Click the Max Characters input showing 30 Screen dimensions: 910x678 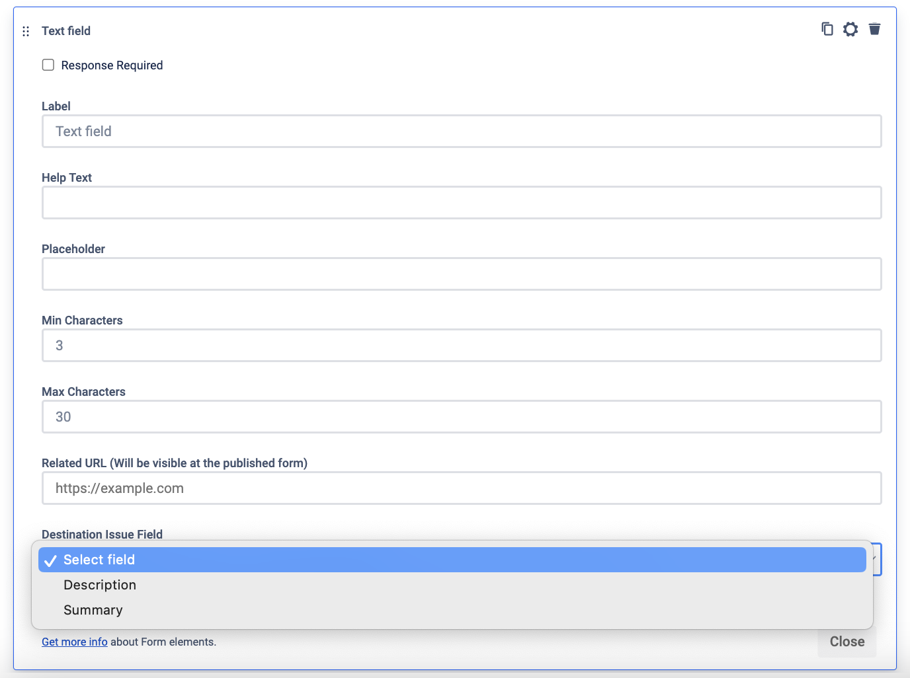point(462,416)
